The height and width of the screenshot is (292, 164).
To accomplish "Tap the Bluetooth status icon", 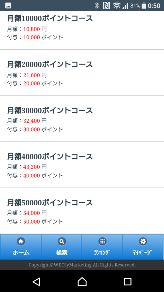I will pos(97,6).
